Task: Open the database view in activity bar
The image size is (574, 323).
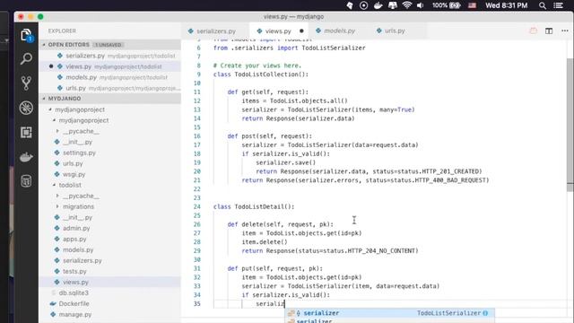Action: coord(26,181)
